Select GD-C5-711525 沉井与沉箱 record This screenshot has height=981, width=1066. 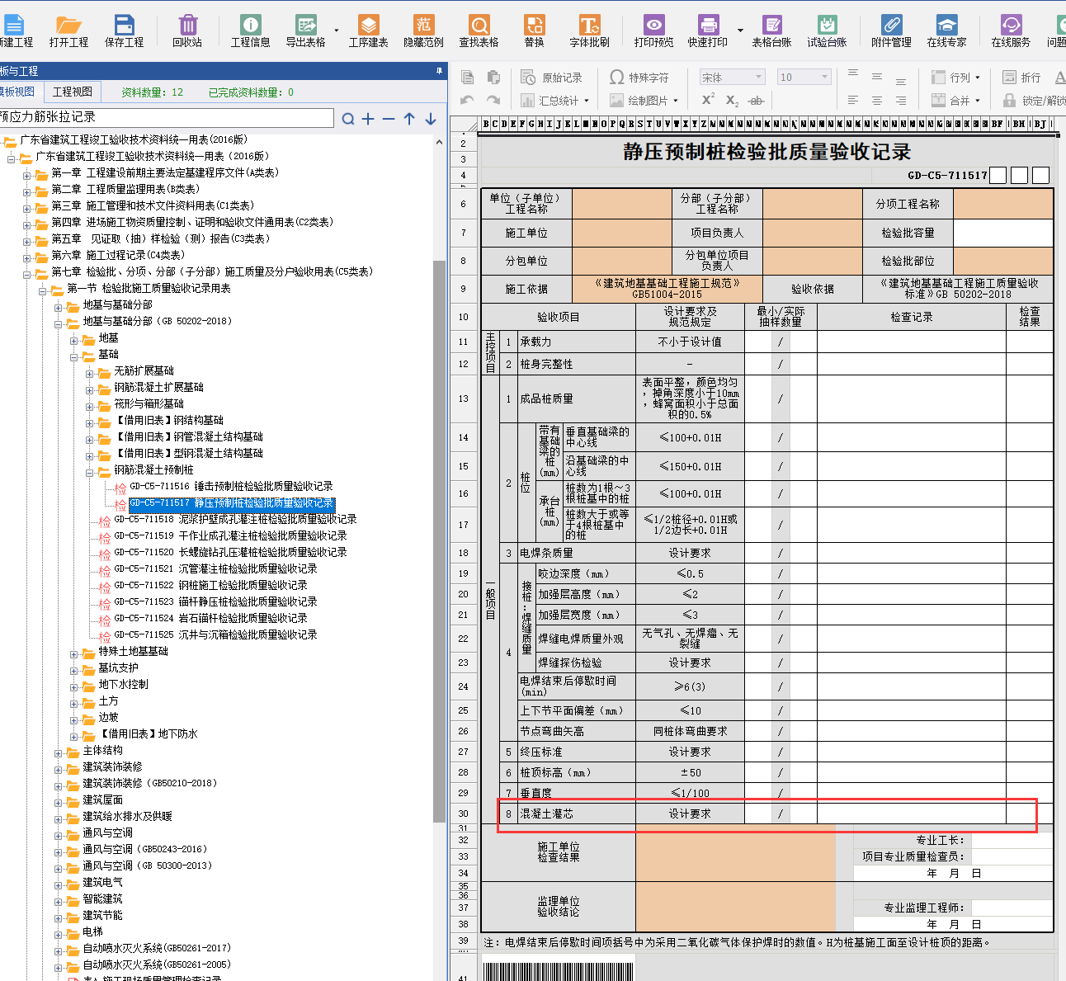tap(215, 635)
